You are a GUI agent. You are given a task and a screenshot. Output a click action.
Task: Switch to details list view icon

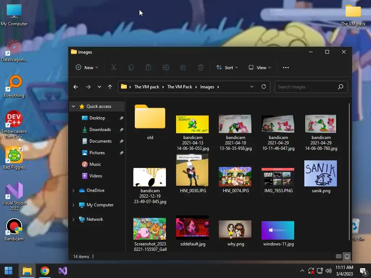coord(339,257)
